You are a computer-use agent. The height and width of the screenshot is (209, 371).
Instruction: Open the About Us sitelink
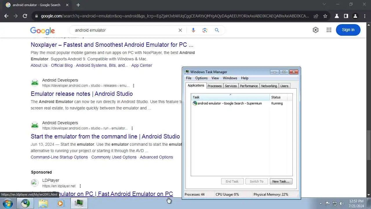(x=39, y=65)
